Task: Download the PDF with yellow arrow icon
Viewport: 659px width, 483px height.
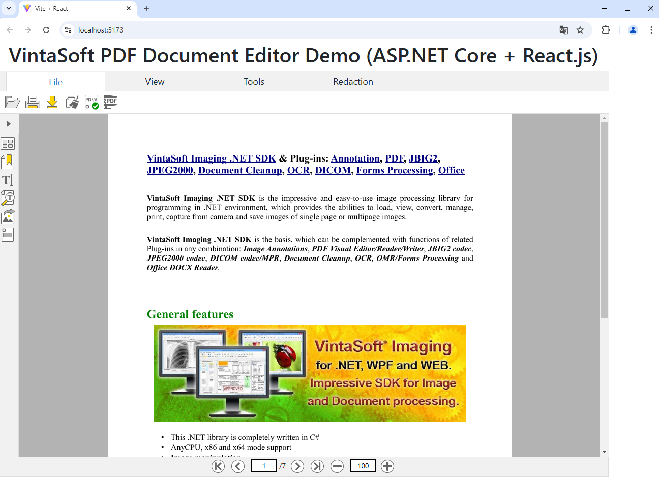Action: pyautogui.click(x=52, y=102)
